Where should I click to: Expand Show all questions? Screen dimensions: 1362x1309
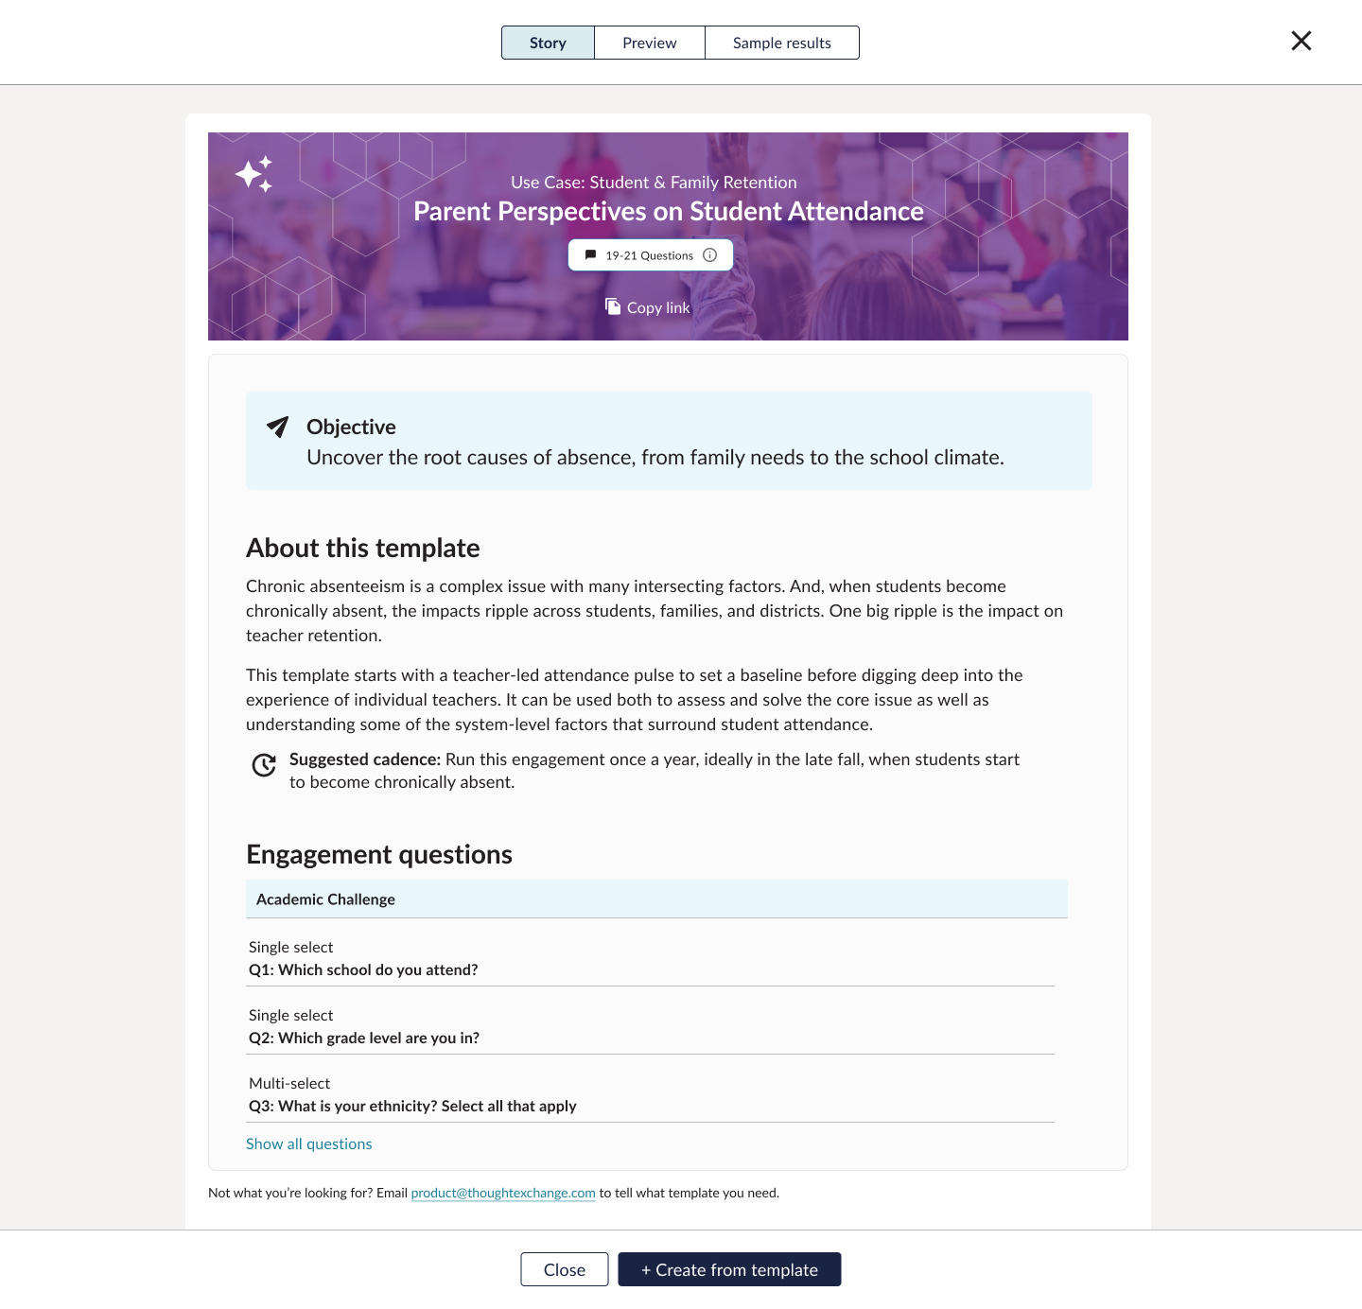pos(309,1143)
